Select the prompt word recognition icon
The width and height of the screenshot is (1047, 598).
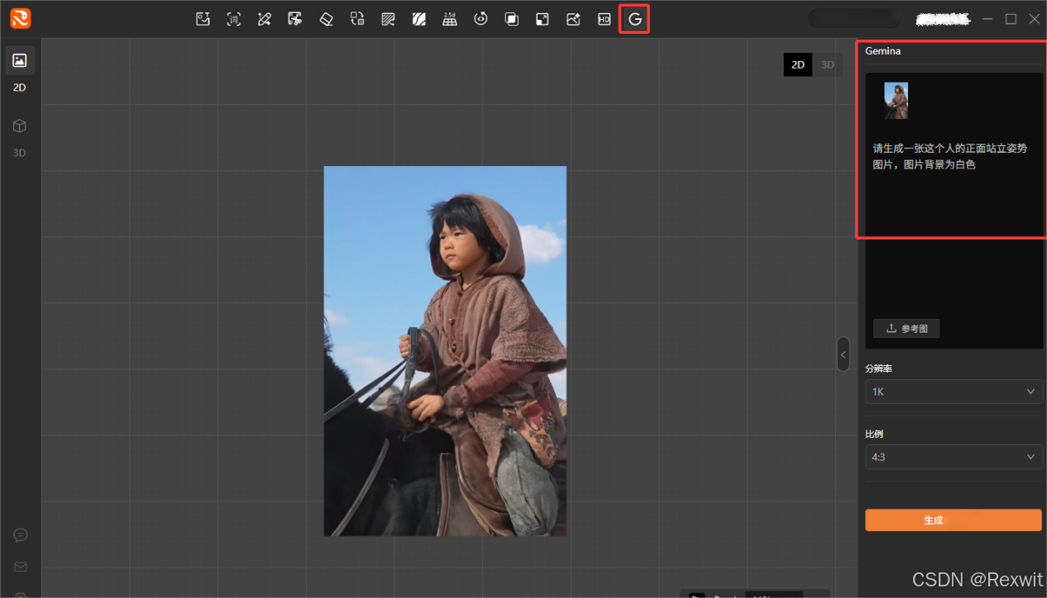tap(234, 19)
